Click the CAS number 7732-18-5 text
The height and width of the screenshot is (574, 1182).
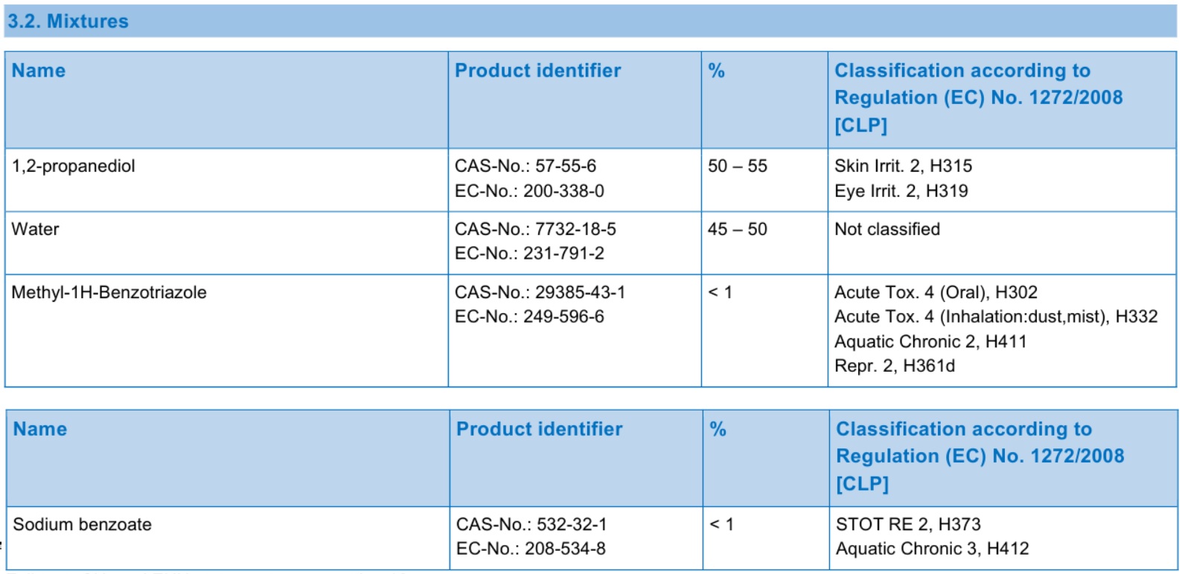click(535, 229)
